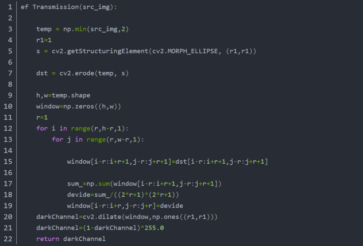Click dst slice on line 15

point(221,162)
